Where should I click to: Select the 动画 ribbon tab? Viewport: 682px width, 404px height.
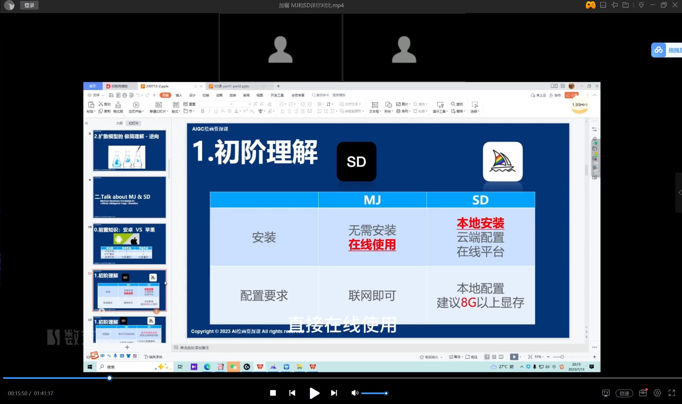point(219,95)
